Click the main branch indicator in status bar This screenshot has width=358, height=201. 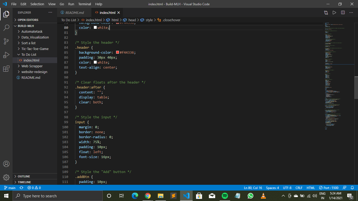coord(10,188)
